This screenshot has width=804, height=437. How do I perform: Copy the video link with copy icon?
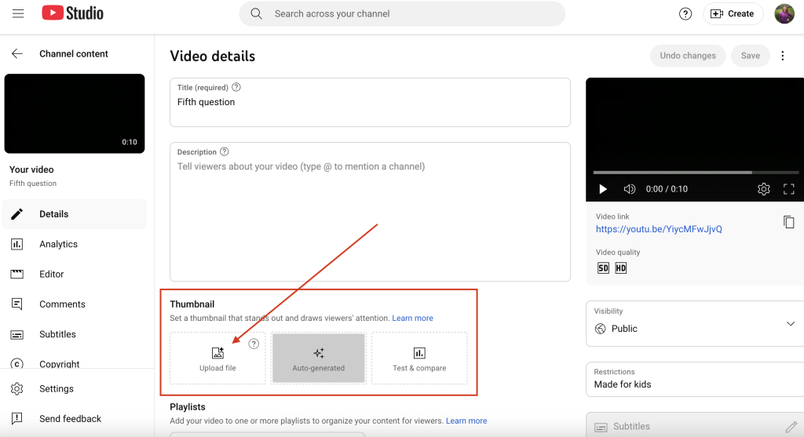(x=788, y=222)
